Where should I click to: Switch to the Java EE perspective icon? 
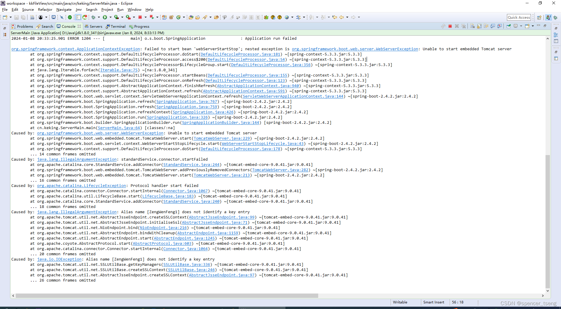pyautogui.click(x=548, y=18)
